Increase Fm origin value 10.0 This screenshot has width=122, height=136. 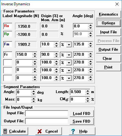56,43
